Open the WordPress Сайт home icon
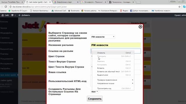 tap(3, 15)
